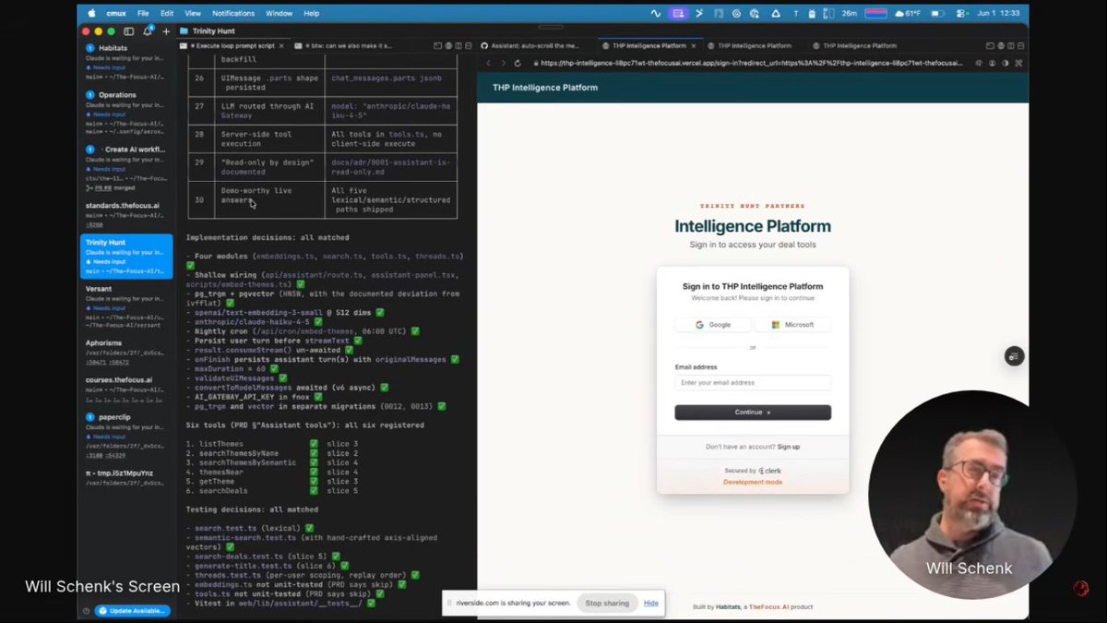The width and height of the screenshot is (1107, 623).
Task: Click Stop sharing in the Riverside banner
Action: (x=607, y=603)
